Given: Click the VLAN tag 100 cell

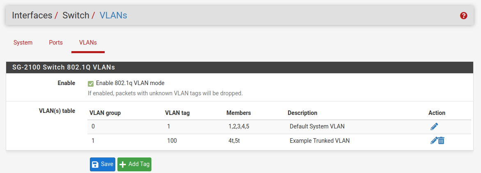Looking at the screenshot, I should coord(172,141).
